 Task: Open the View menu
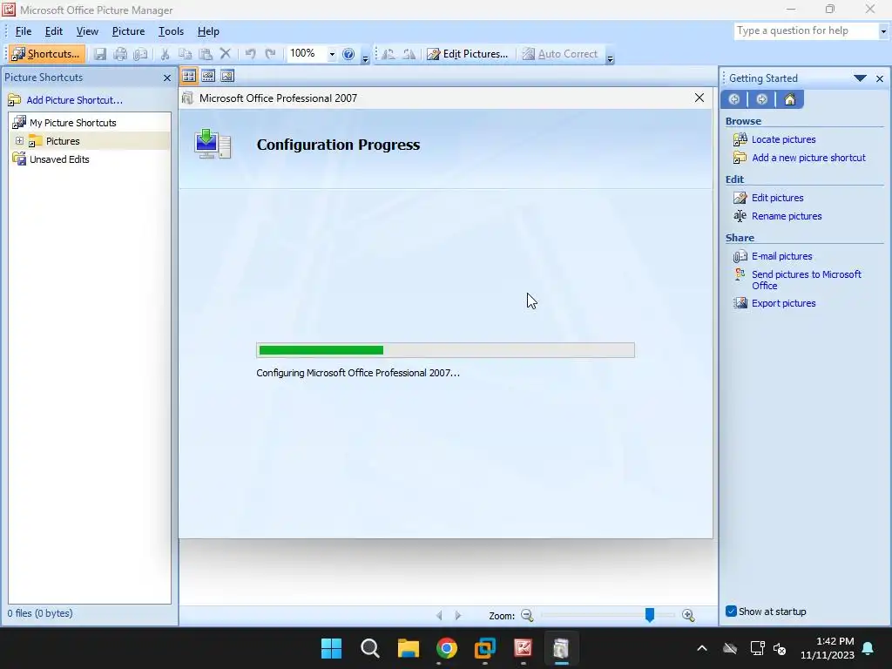coord(88,31)
